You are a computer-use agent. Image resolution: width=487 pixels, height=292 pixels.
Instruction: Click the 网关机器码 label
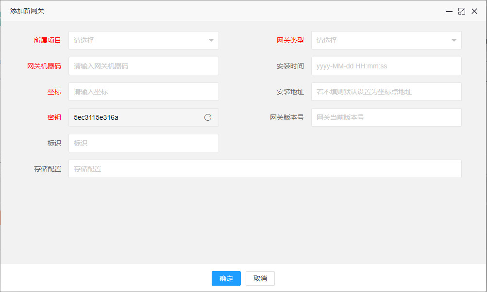point(44,66)
